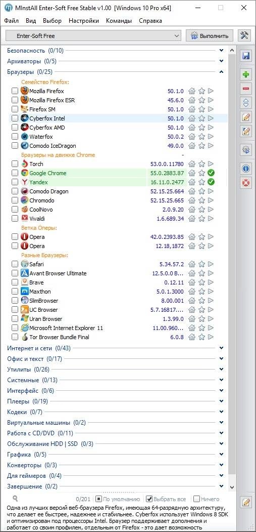This screenshot has width=256, height=532.
Task: Click the home icon for UC Browser
Action: [x=192, y=310]
